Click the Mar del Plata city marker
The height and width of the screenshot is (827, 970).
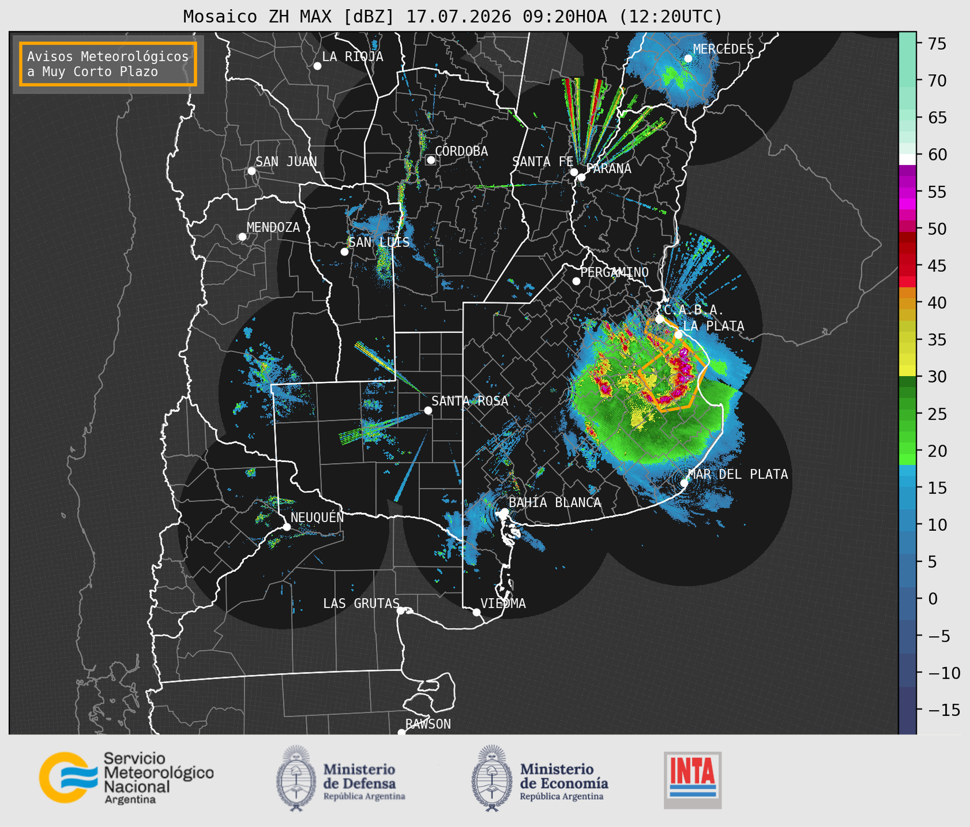(684, 483)
